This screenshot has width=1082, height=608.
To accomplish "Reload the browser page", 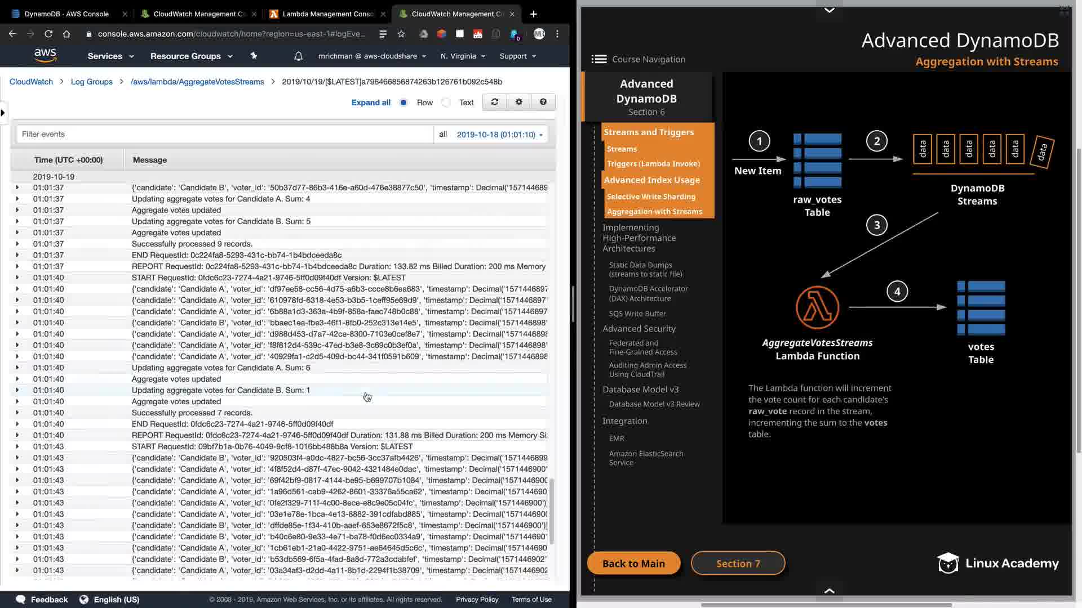I will 48,34.
